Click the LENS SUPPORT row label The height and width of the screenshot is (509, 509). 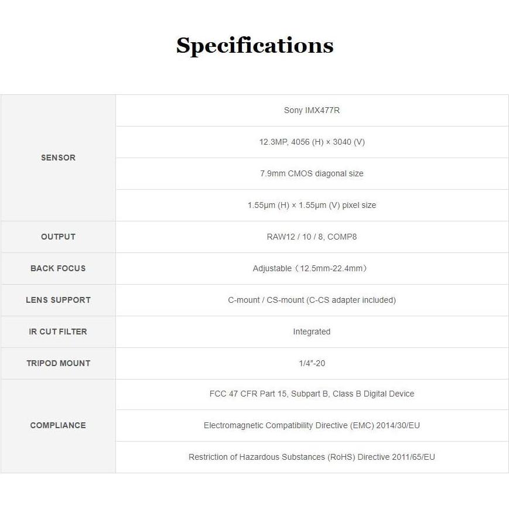[x=58, y=300]
